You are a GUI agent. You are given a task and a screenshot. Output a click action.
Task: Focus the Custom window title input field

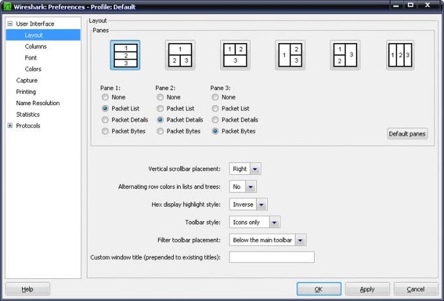[272, 257]
